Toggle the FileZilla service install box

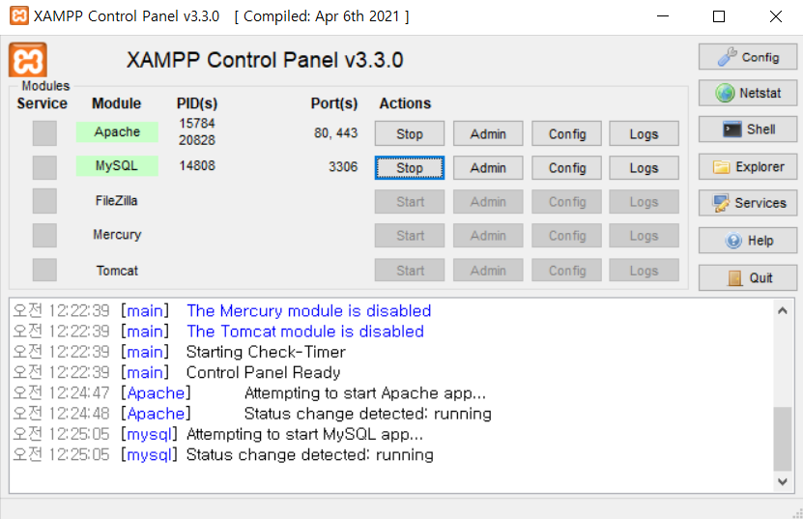click(44, 201)
